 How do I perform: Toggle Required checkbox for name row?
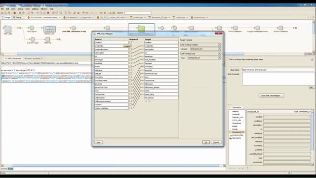click(x=130, y=66)
